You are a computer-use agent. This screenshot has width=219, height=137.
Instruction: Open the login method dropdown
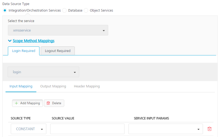pyautogui.click(x=43, y=72)
